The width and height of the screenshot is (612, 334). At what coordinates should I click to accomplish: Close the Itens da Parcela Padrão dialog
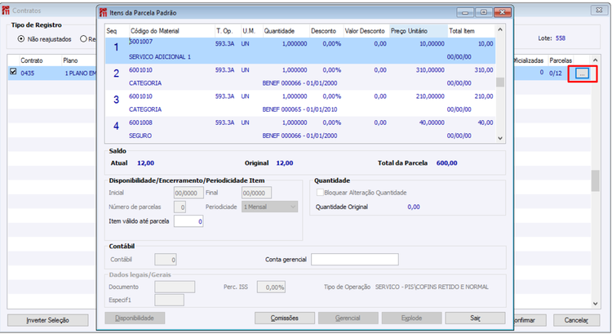click(x=502, y=12)
